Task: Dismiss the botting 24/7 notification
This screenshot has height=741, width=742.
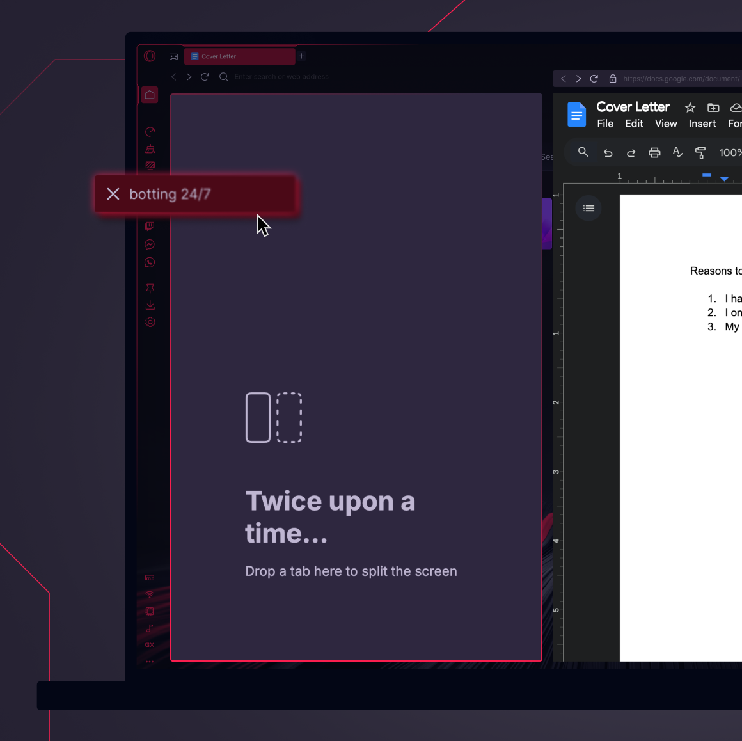Action: tap(113, 194)
